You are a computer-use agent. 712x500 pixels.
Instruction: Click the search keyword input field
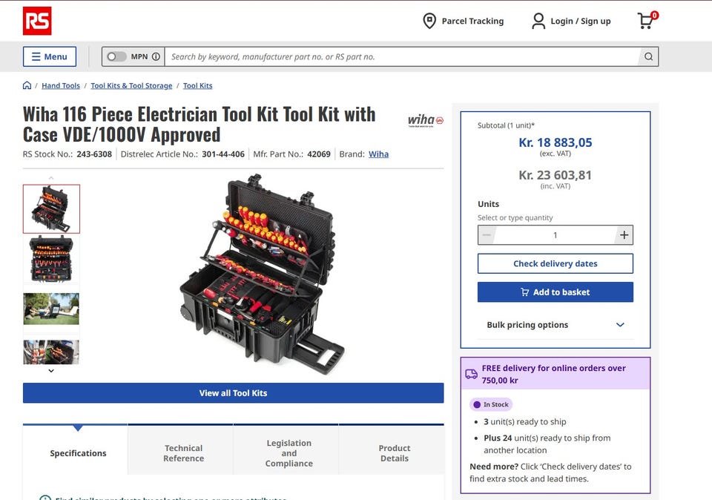(x=402, y=57)
